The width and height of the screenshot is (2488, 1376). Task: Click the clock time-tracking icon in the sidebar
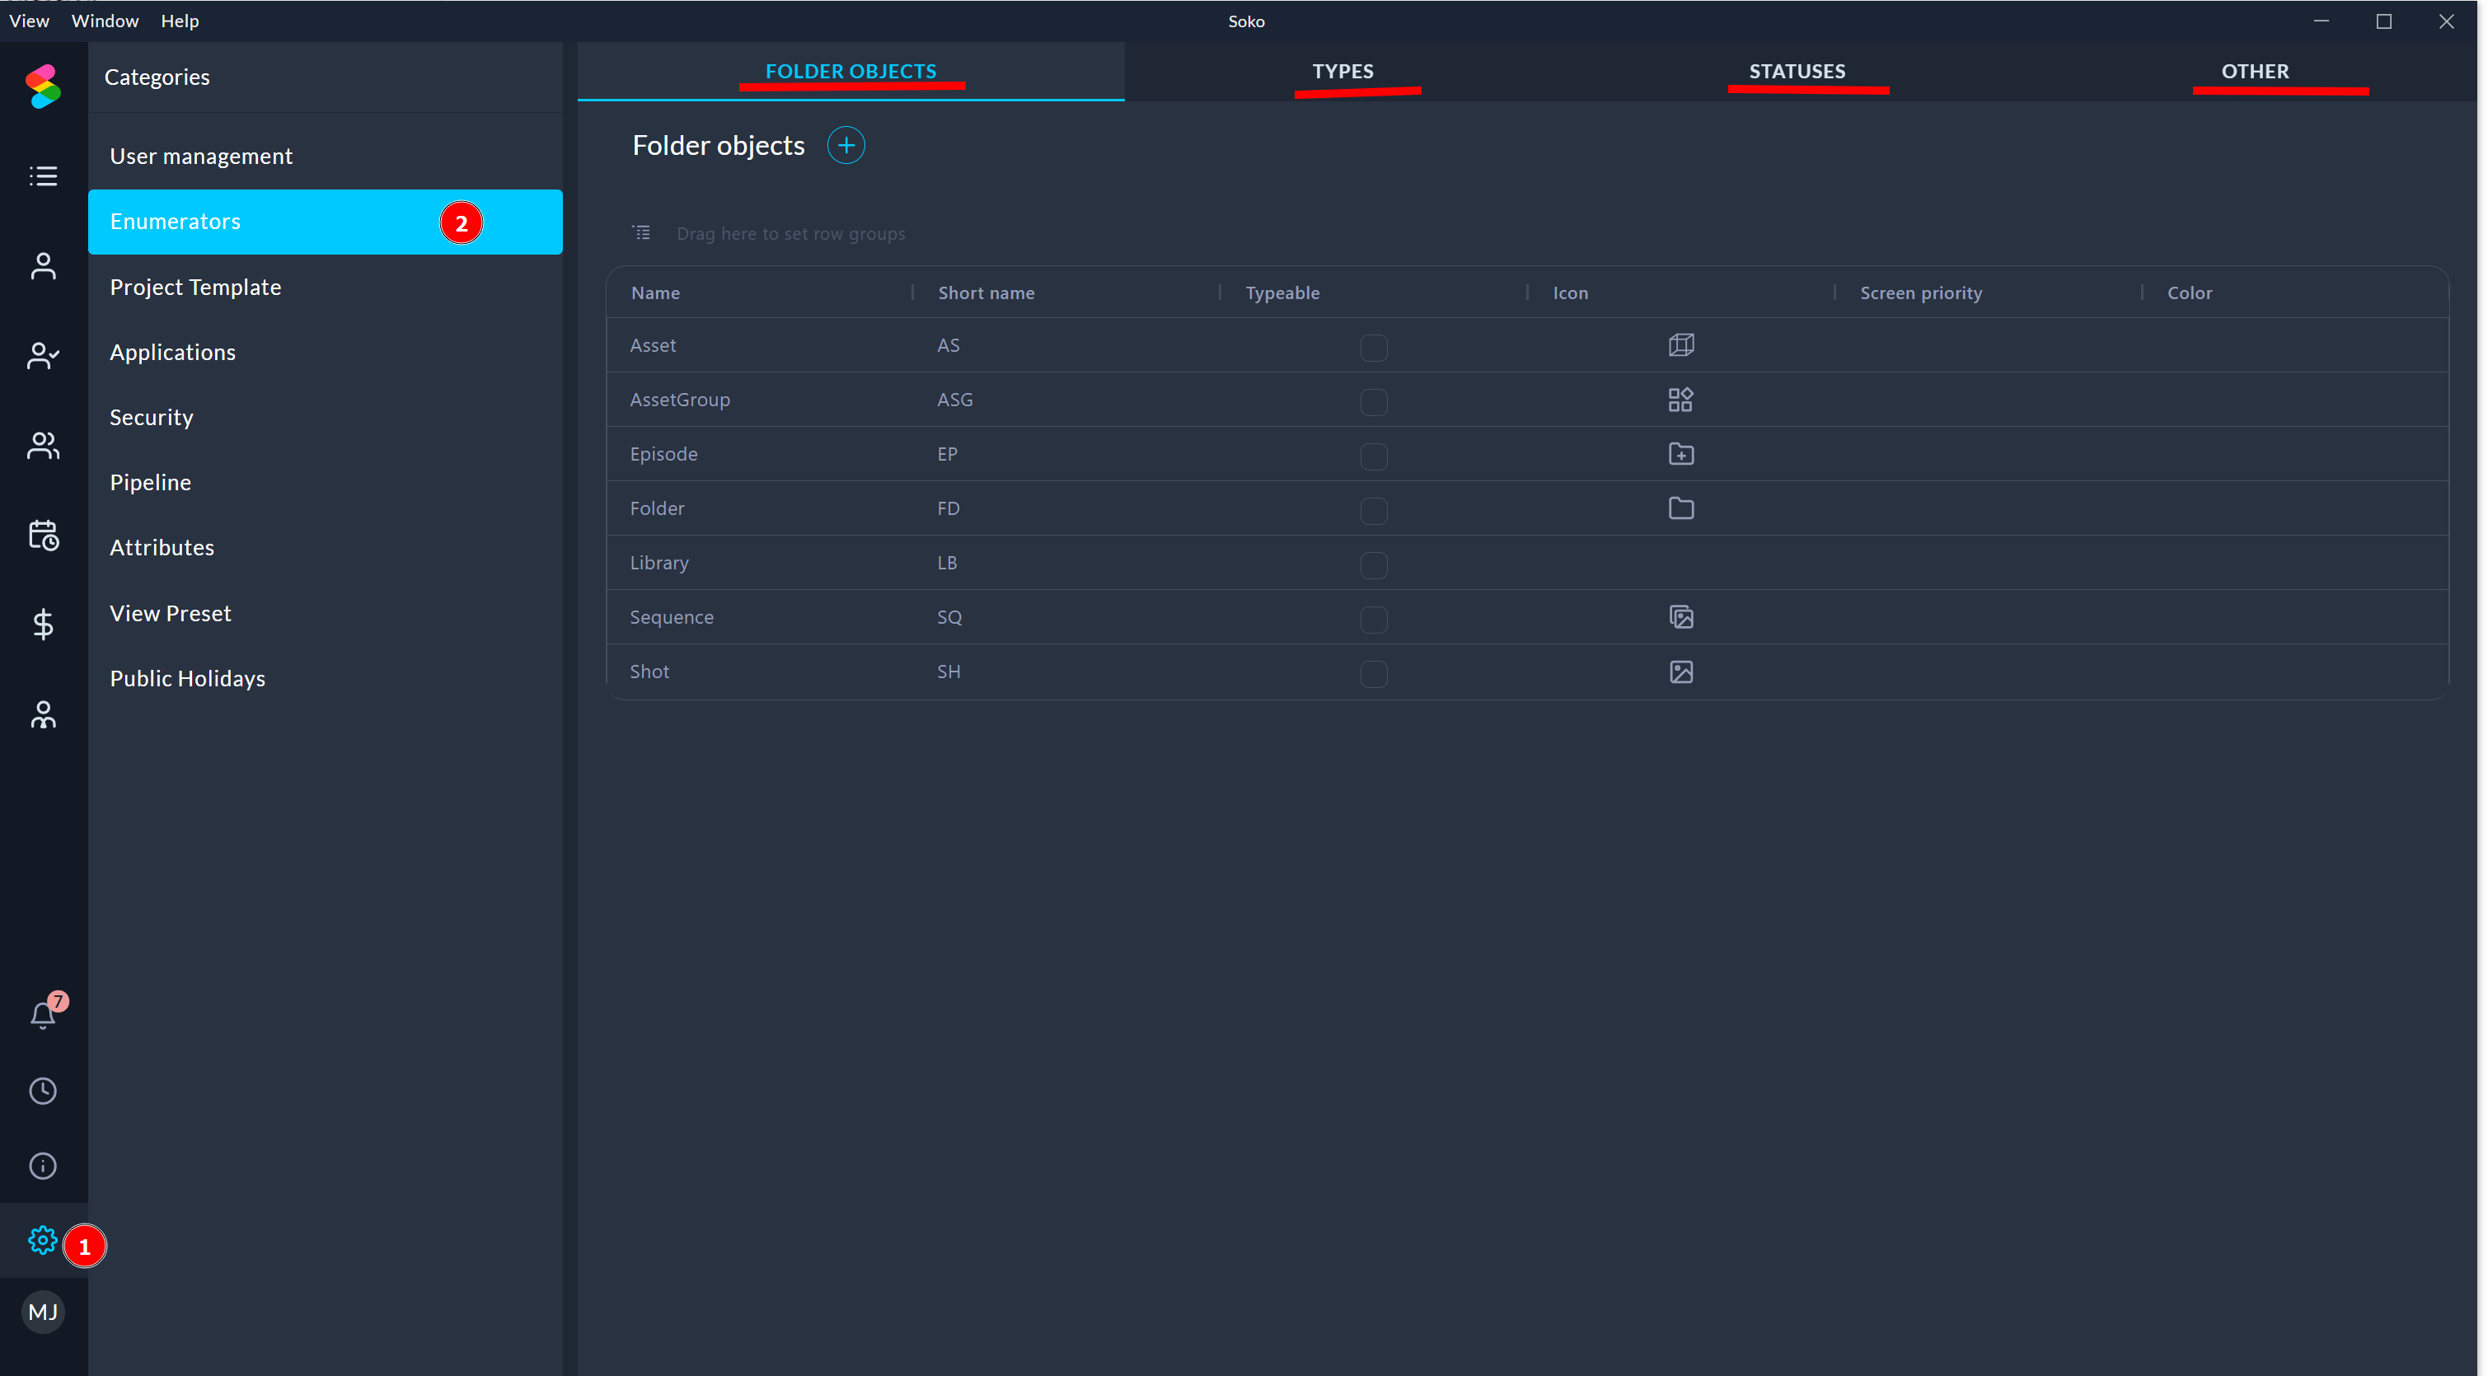tap(43, 1091)
